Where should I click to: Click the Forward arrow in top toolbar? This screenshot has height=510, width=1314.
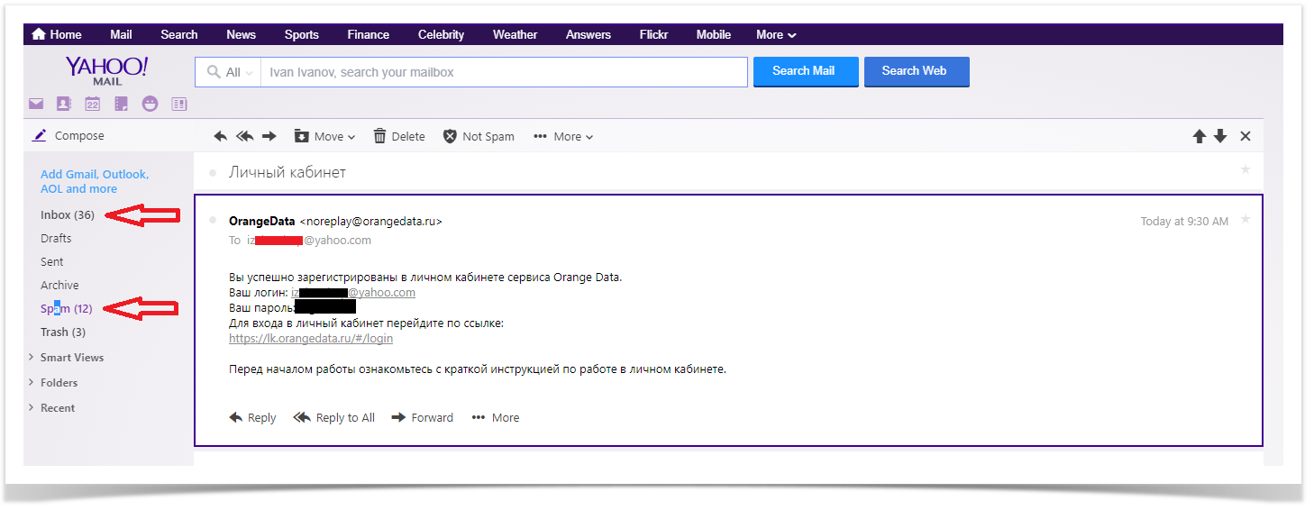[x=269, y=136]
